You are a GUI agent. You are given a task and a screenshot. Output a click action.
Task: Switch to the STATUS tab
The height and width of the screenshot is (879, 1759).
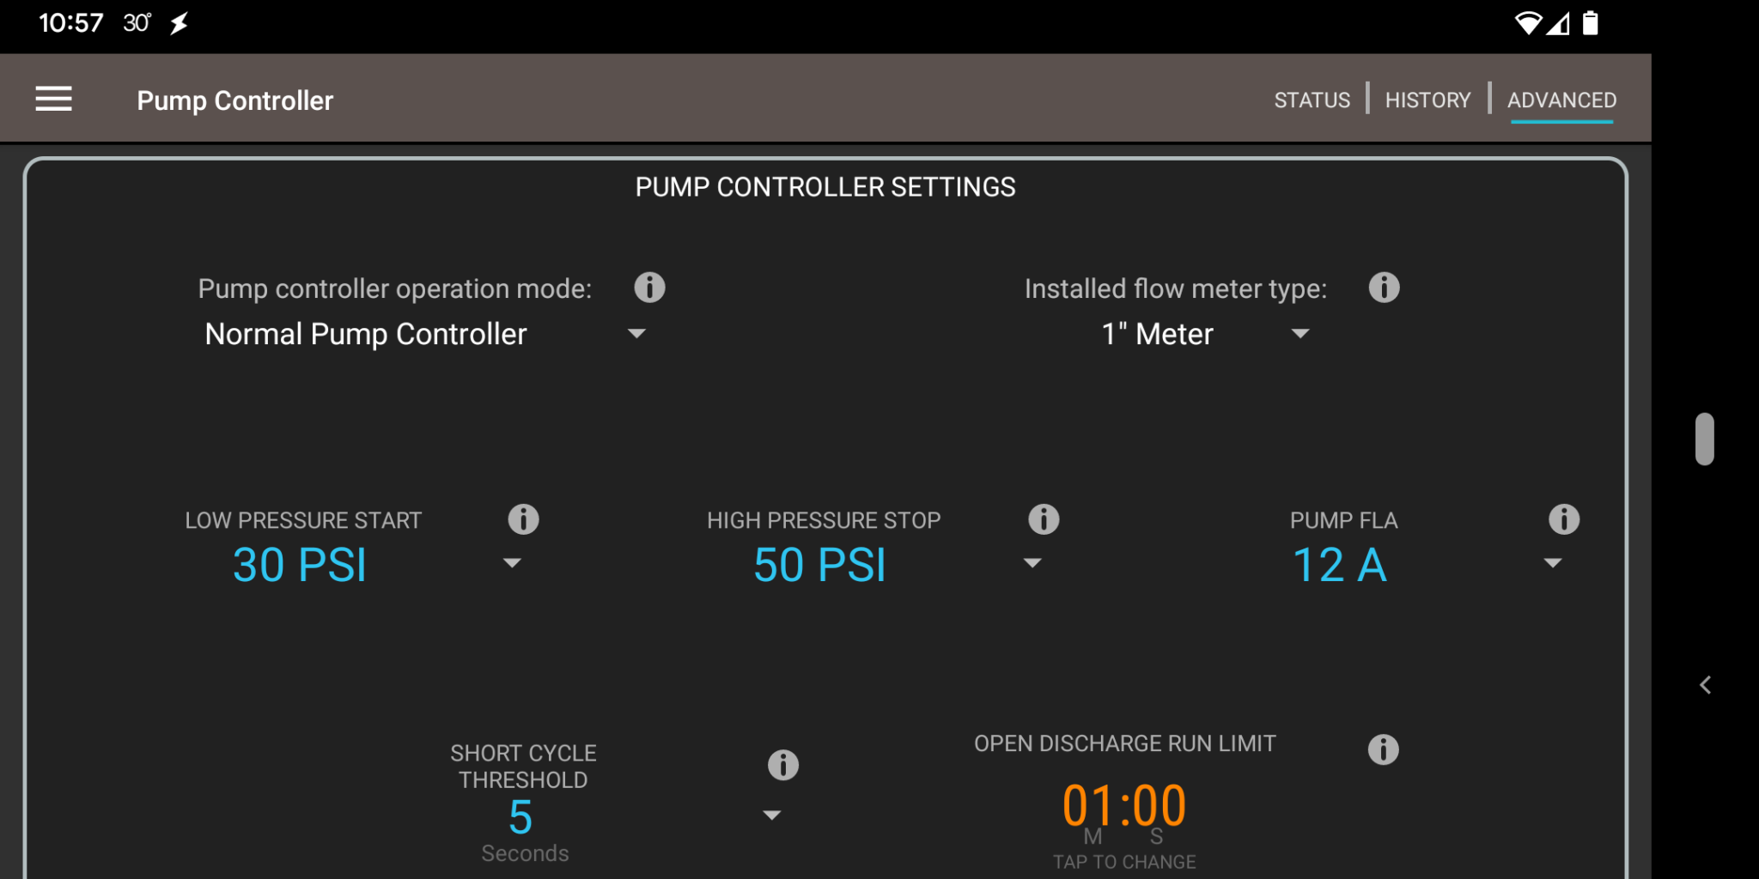click(1312, 100)
